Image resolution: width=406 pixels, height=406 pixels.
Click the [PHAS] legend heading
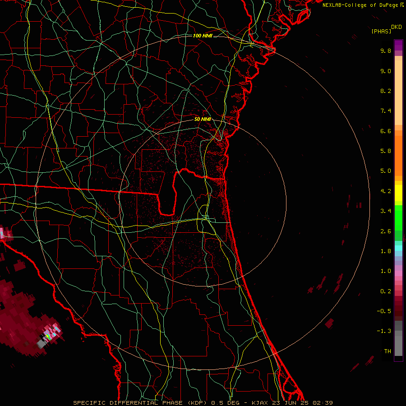[381, 31]
